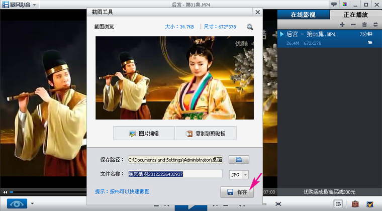Toggle loop play mode icon in playlist
This screenshot has height=211, width=382.
click(375, 24)
